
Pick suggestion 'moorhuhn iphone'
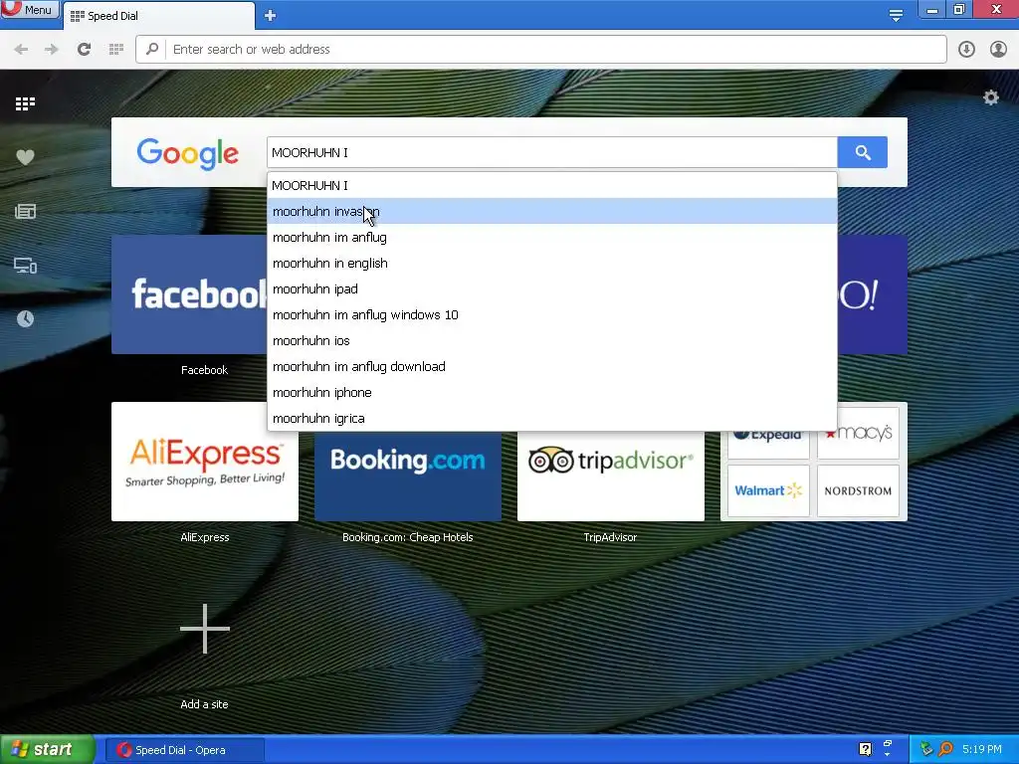[551, 392]
